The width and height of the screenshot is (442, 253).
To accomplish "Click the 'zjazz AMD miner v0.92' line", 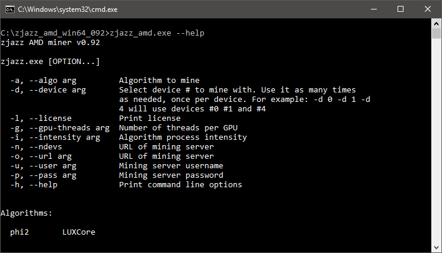I will point(50,43).
